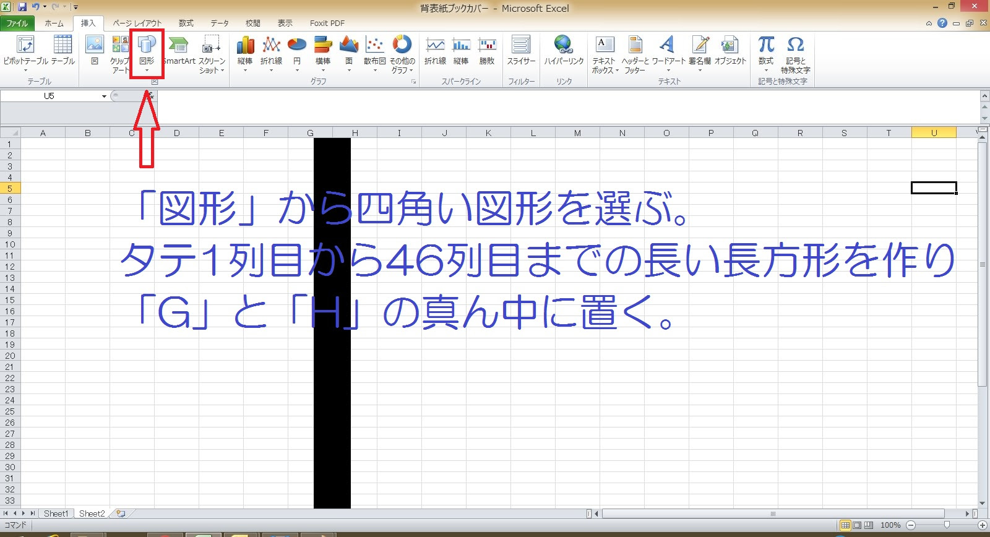Open the Foxit PDF tab
This screenshot has width=990, height=537.
[x=327, y=24]
